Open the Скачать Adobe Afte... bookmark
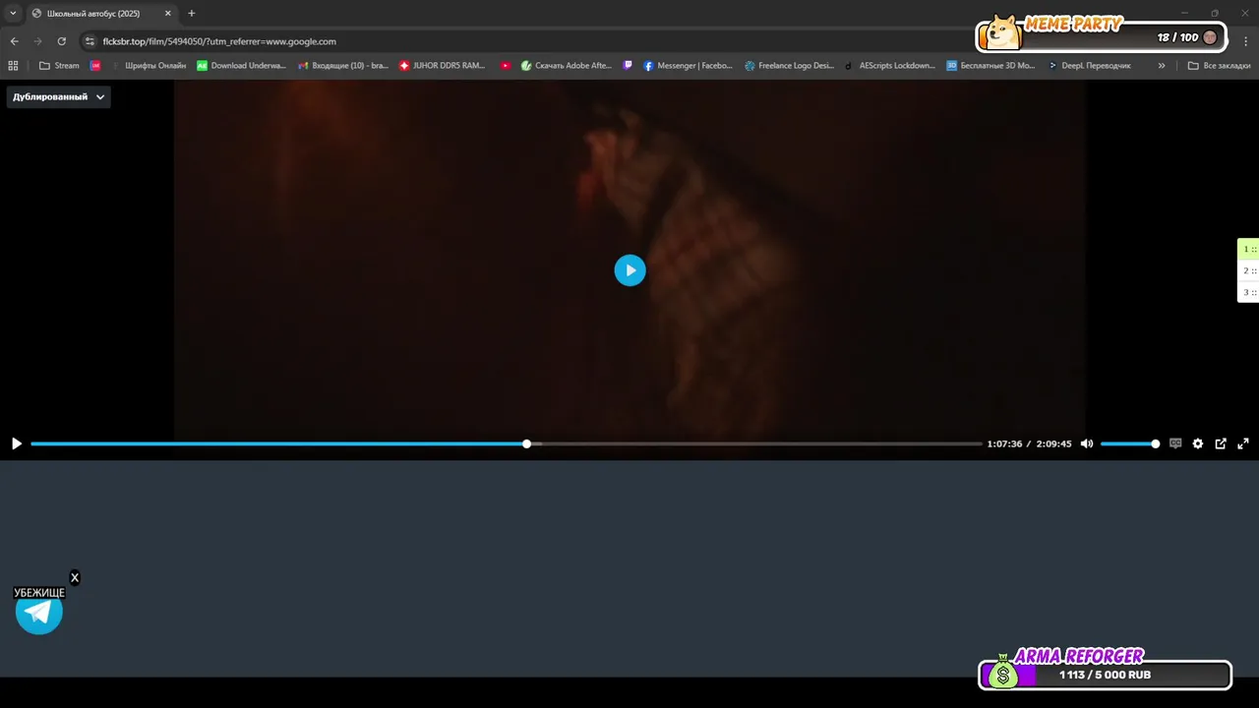The image size is (1259, 708). click(567, 66)
